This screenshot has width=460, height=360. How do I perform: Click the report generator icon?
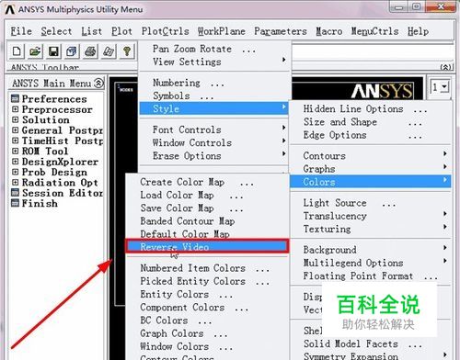click(109, 51)
